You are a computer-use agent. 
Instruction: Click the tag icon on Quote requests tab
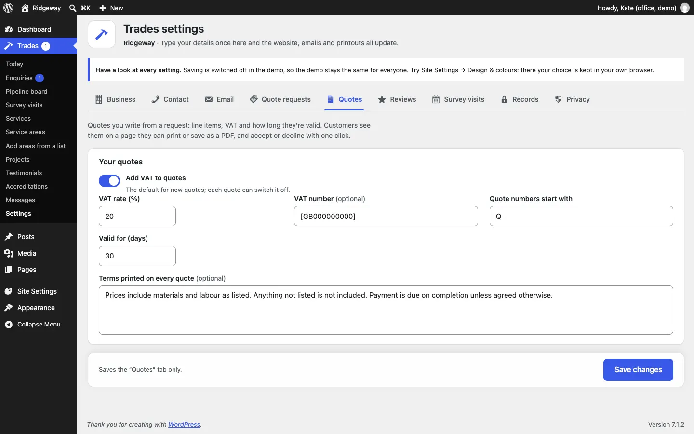[x=254, y=99]
